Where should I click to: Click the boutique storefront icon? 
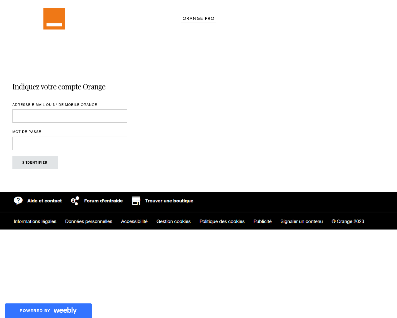(x=136, y=201)
